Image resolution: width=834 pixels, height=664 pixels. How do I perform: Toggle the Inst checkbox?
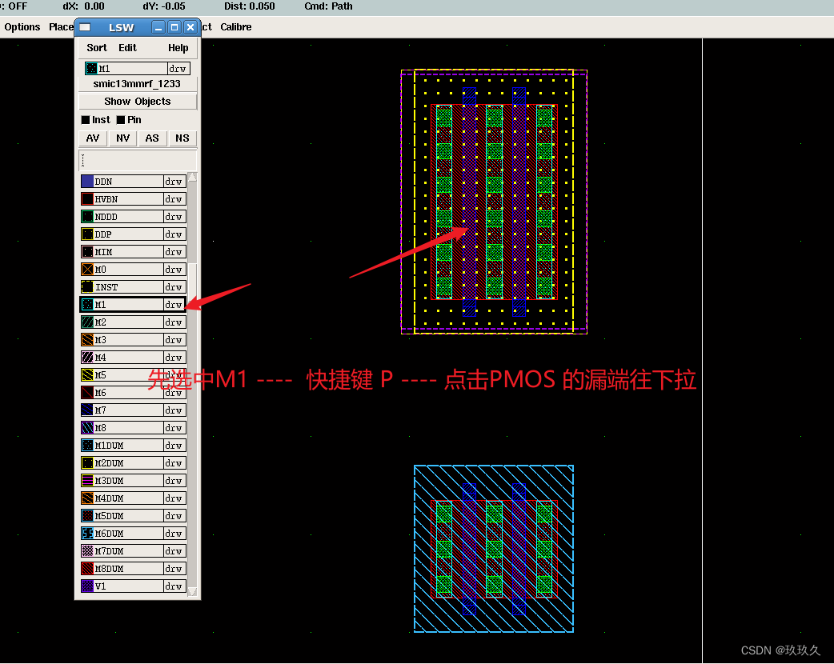pyautogui.click(x=85, y=120)
